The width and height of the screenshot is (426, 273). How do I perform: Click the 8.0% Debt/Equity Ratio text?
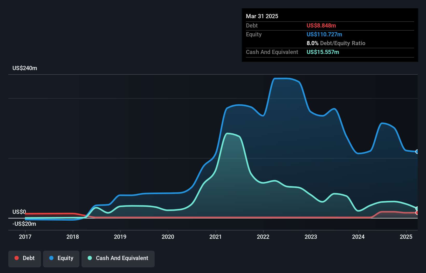click(x=336, y=43)
